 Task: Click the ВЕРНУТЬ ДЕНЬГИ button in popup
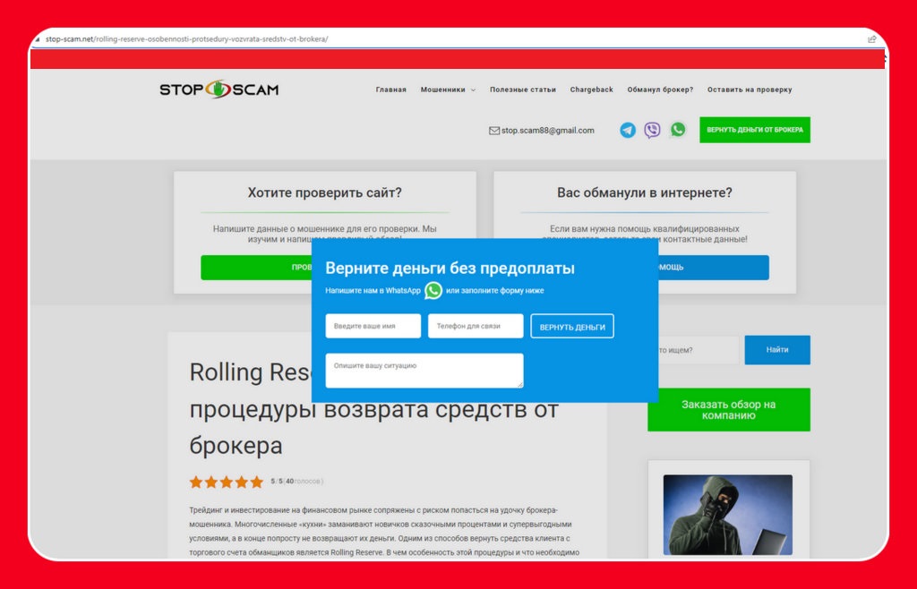pos(572,327)
